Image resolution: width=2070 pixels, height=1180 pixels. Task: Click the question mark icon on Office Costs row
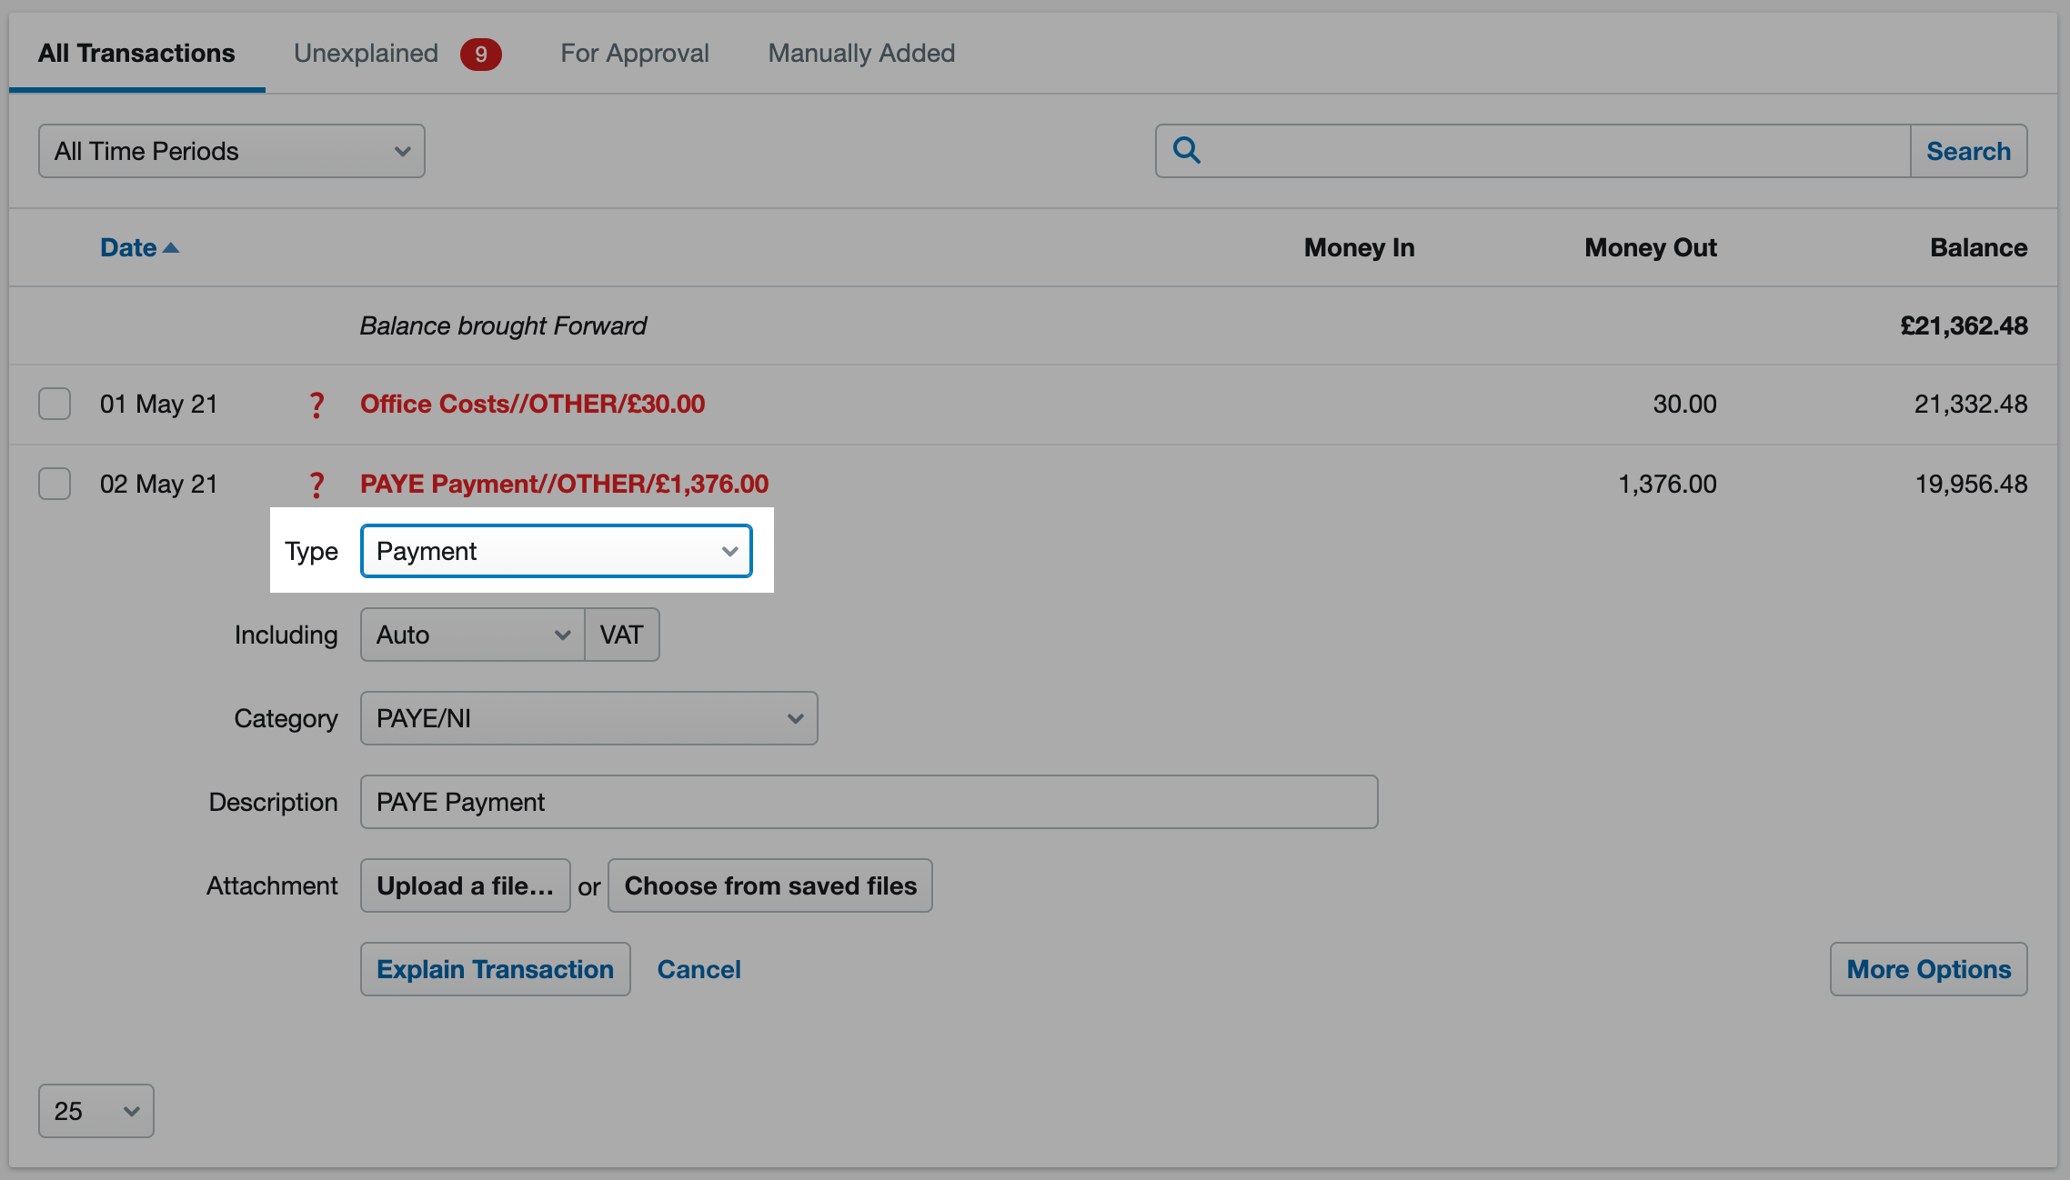[x=316, y=404]
